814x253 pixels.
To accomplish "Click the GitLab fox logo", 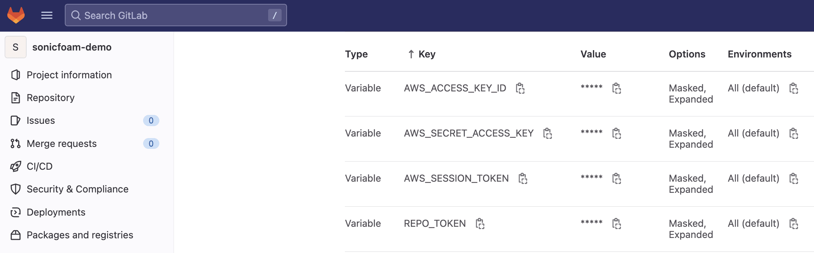I will pos(16,15).
